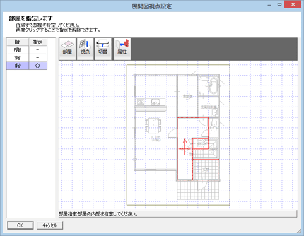Click the 階 column header

tap(18, 42)
